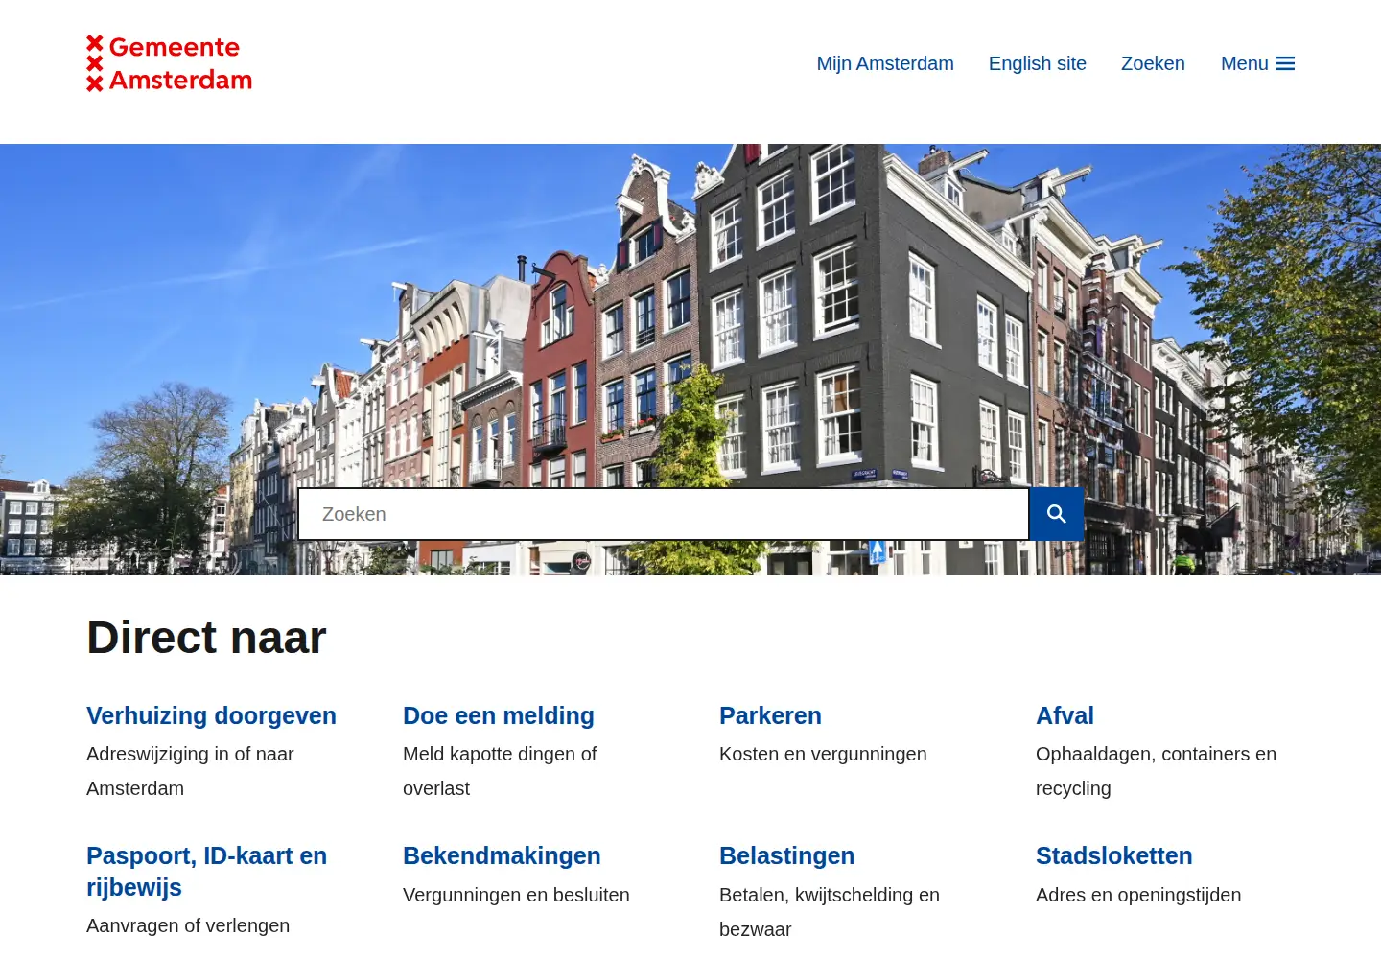Click text "Ophaaldagen, containers en recycling"
1381x959 pixels.
click(1156, 771)
